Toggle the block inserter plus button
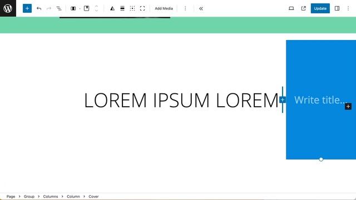 [27, 8]
